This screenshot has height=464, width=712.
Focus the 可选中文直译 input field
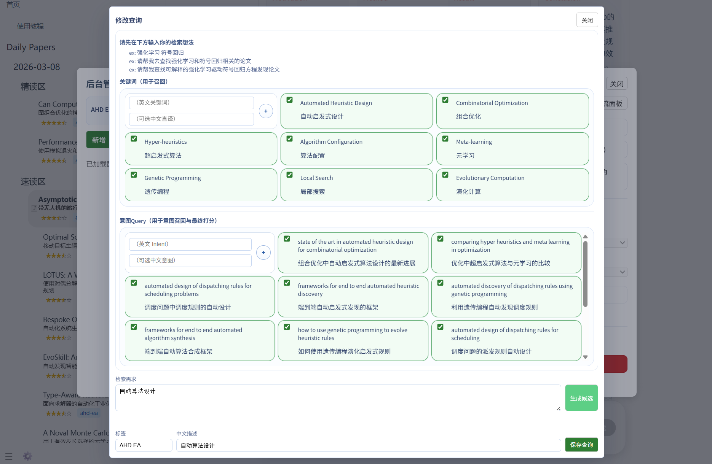192,119
